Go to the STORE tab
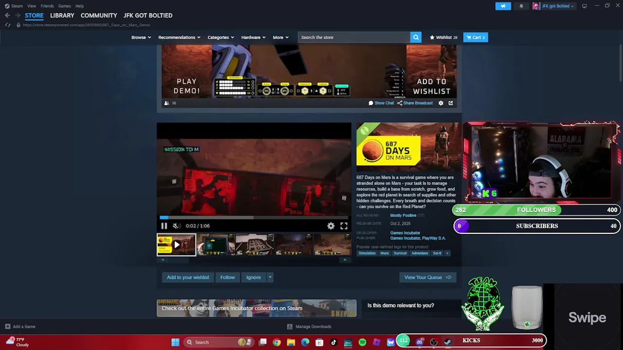This screenshot has height=350, width=623. point(34,16)
